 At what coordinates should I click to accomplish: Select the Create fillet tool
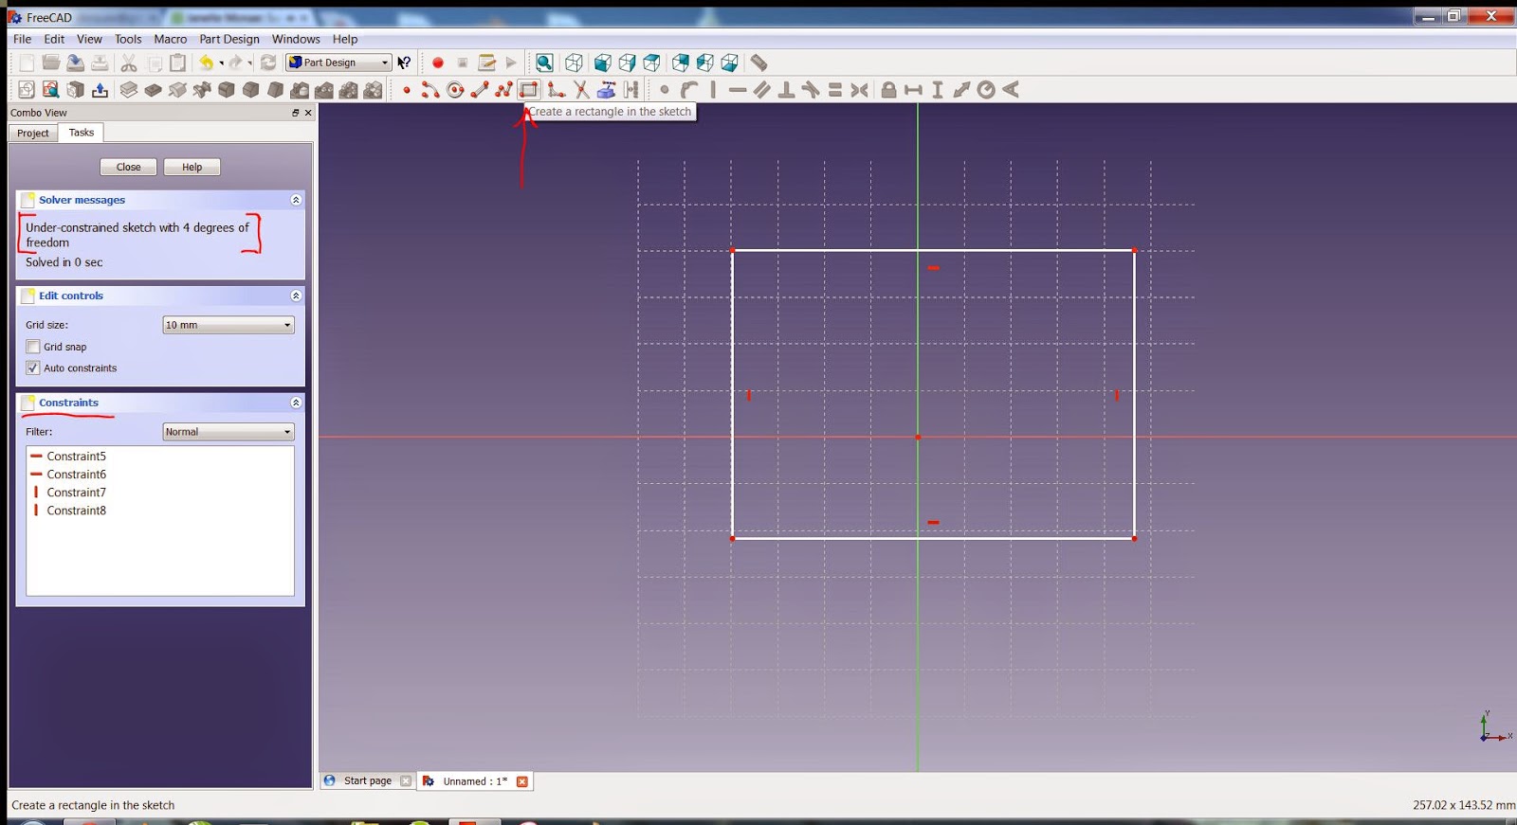[557, 90]
